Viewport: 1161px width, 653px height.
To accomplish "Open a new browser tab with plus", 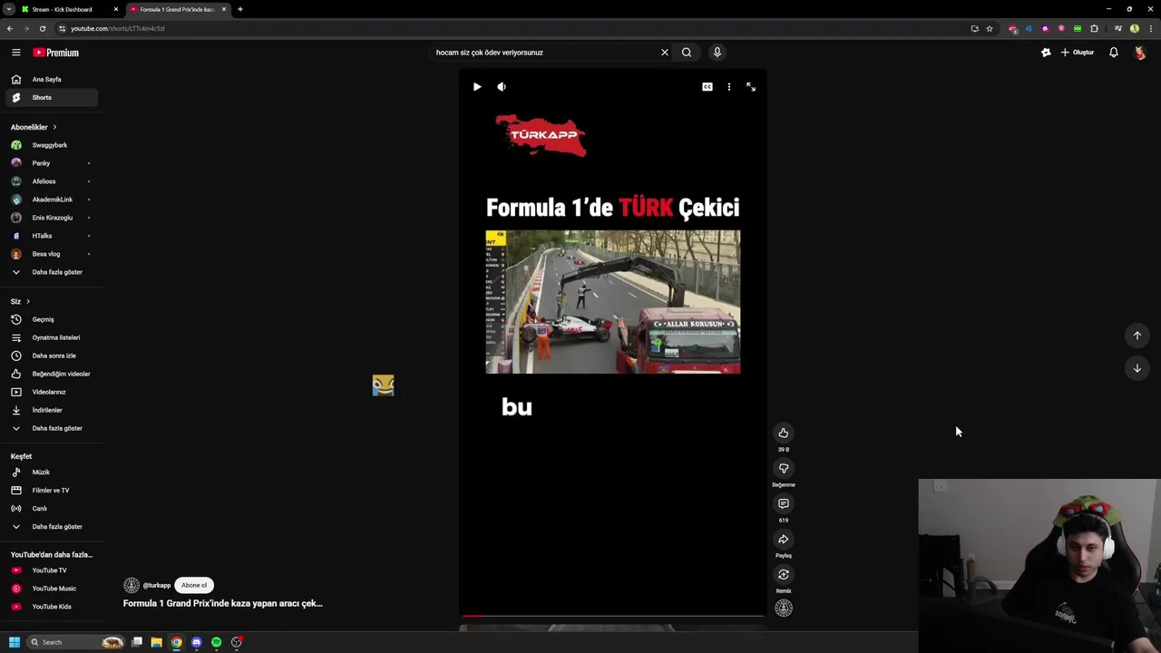I will point(240,9).
